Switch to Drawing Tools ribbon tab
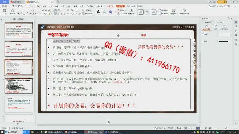 click(110, 6)
